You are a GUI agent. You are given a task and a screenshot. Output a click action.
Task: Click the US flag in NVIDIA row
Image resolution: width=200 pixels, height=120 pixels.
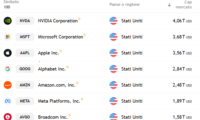click(x=113, y=21)
